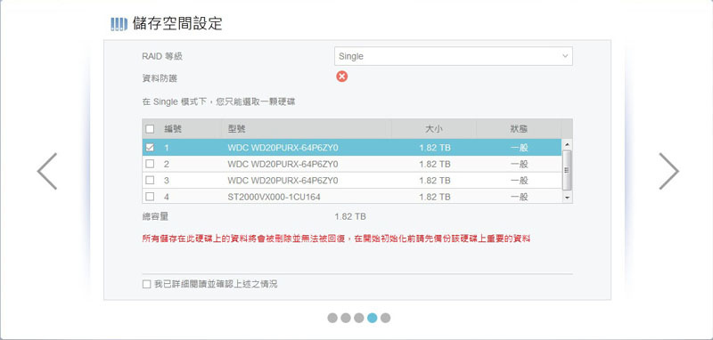Tick the 'I have read and confirmed' checkbox
The height and width of the screenshot is (340, 713).
146,284
